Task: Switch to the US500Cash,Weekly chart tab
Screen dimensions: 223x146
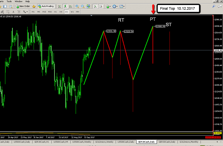Action: (82, 142)
